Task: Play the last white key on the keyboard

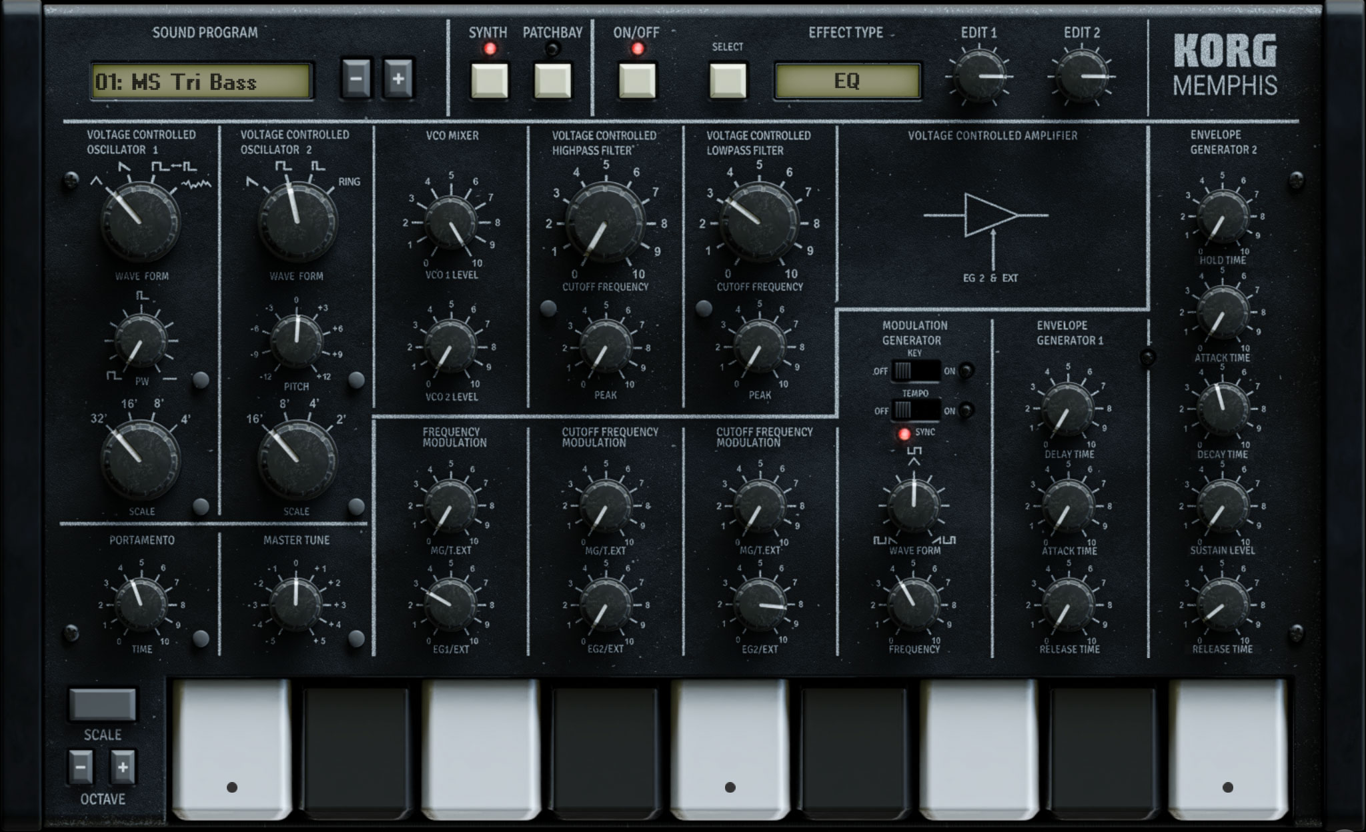Action: pyautogui.click(x=1228, y=749)
